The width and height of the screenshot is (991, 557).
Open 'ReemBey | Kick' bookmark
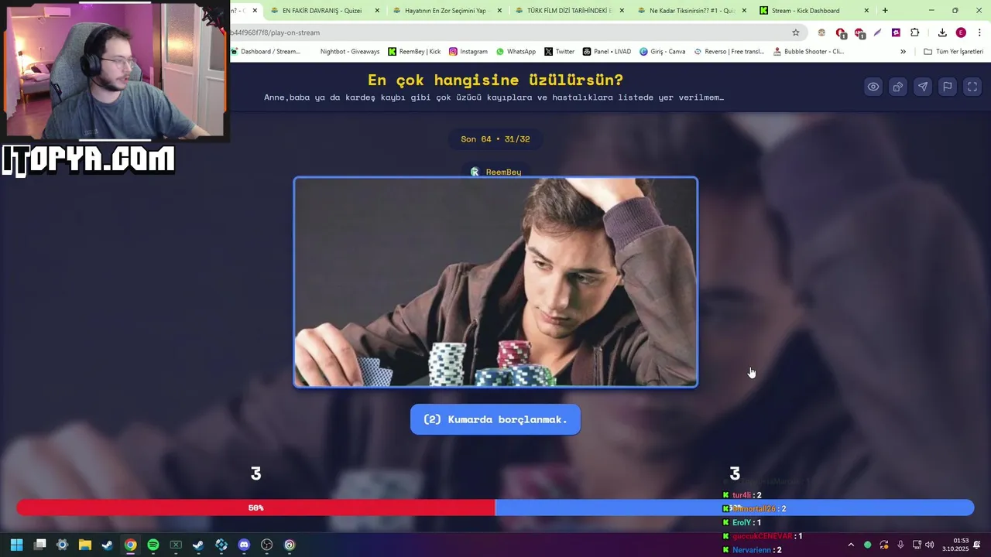414,52
